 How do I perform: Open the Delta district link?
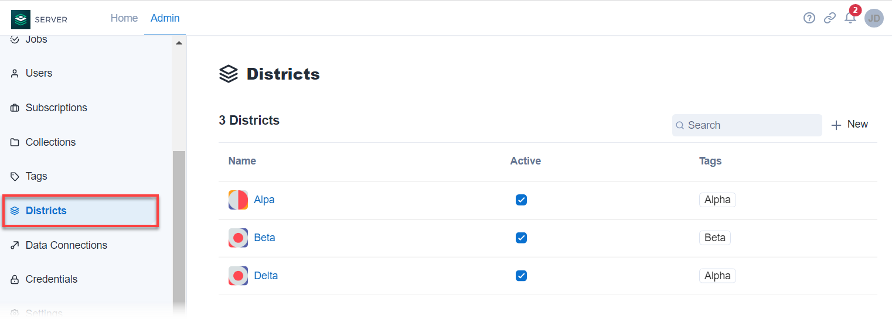point(265,276)
